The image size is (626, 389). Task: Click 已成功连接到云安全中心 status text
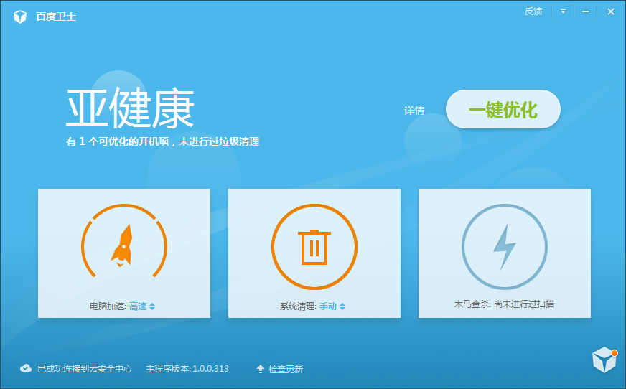pos(84,369)
